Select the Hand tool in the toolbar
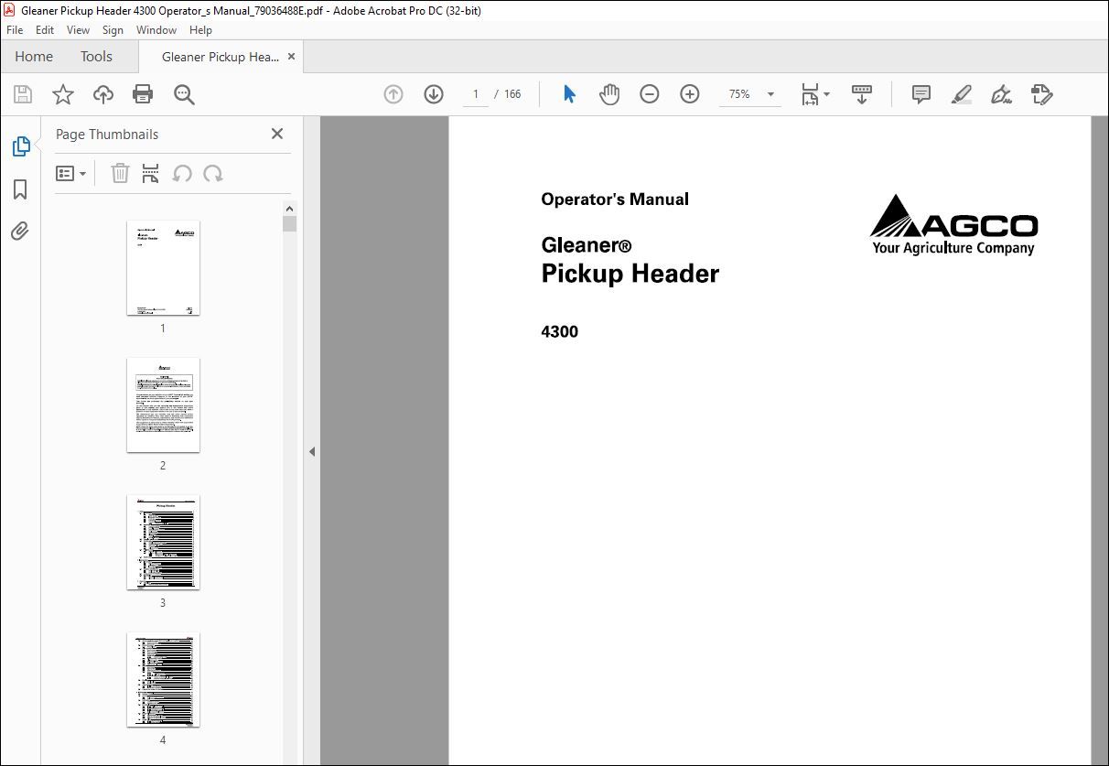The image size is (1109, 766). coord(608,93)
